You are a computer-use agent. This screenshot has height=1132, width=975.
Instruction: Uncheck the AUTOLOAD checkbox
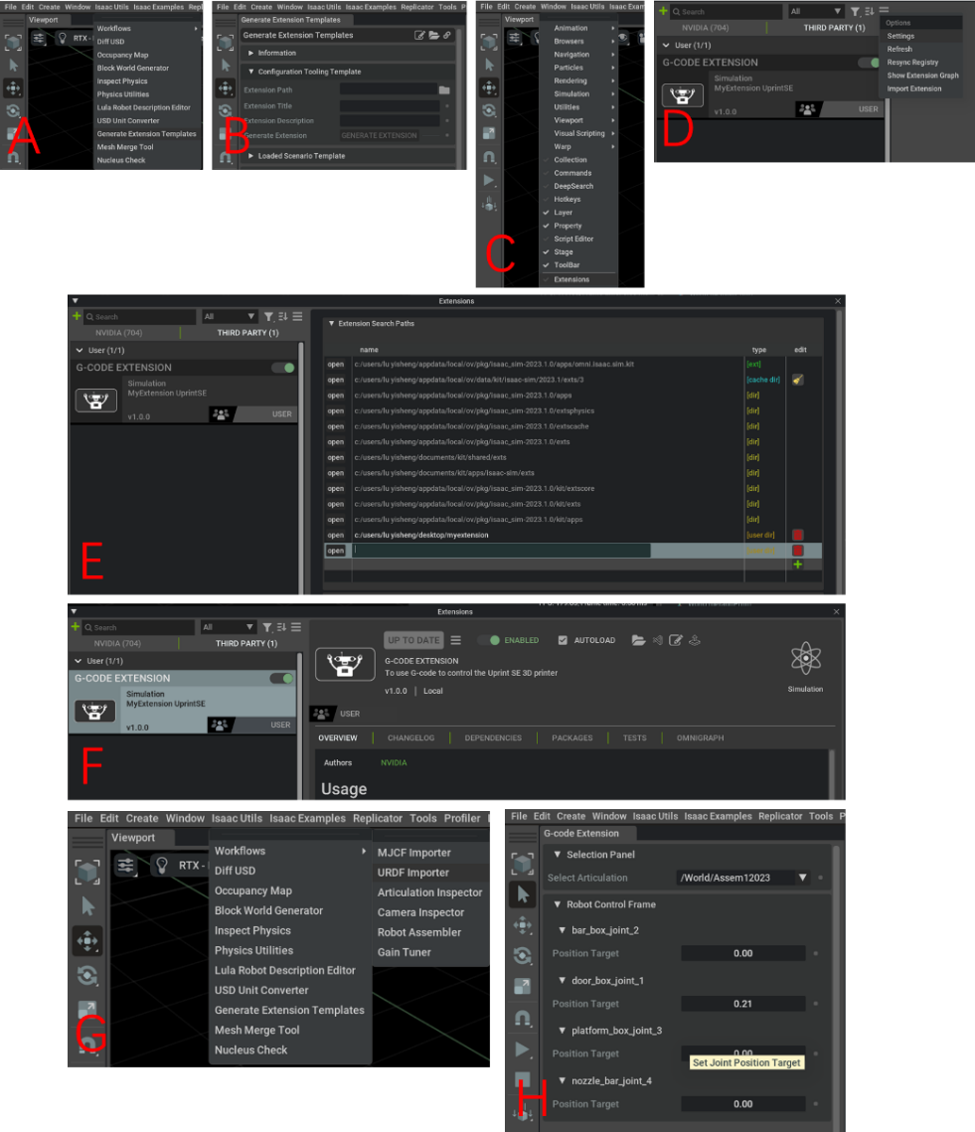tap(563, 640)
